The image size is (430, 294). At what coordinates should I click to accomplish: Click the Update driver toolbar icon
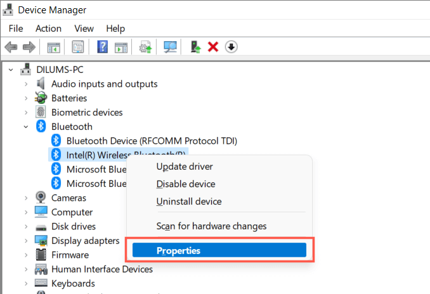(x=197, y=47)
